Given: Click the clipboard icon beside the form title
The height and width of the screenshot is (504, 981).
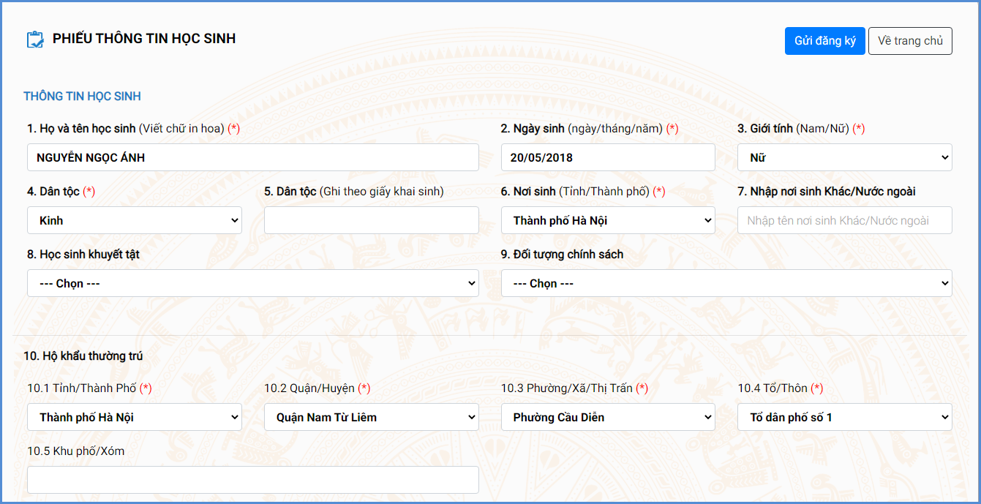Looking at the screenshot, I should (34, 40).
